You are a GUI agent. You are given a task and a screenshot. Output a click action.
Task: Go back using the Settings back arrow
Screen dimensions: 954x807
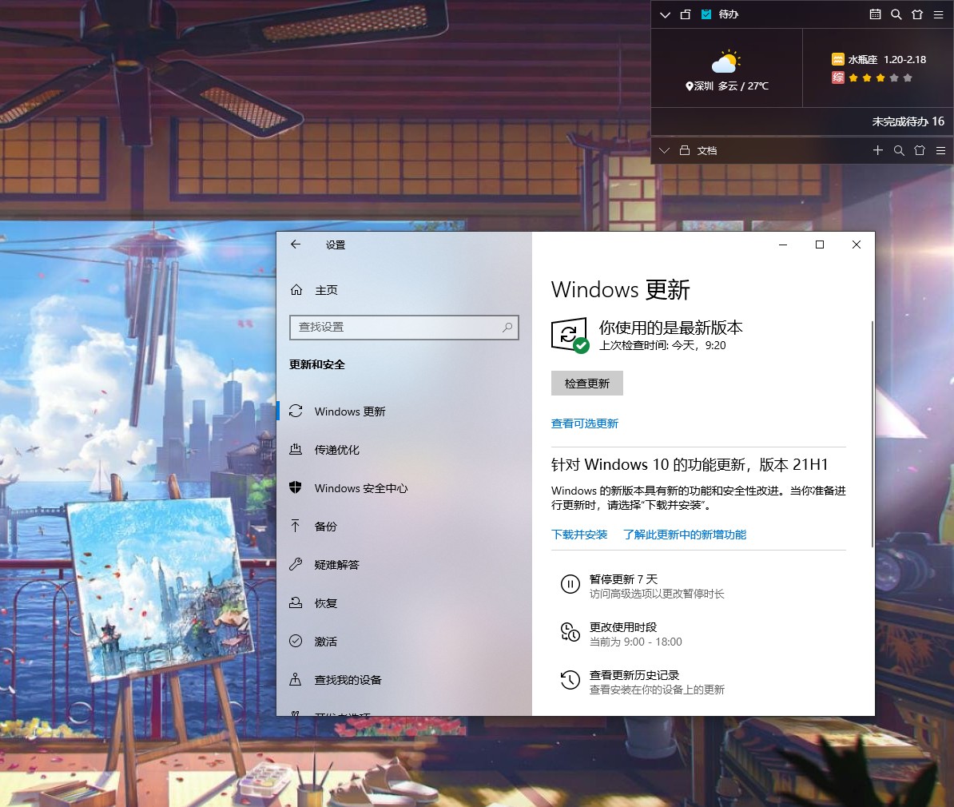click(x=296, y=244)
